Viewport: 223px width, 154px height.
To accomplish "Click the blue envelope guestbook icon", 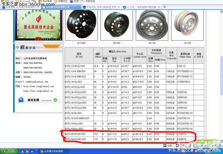I will 21,100.
